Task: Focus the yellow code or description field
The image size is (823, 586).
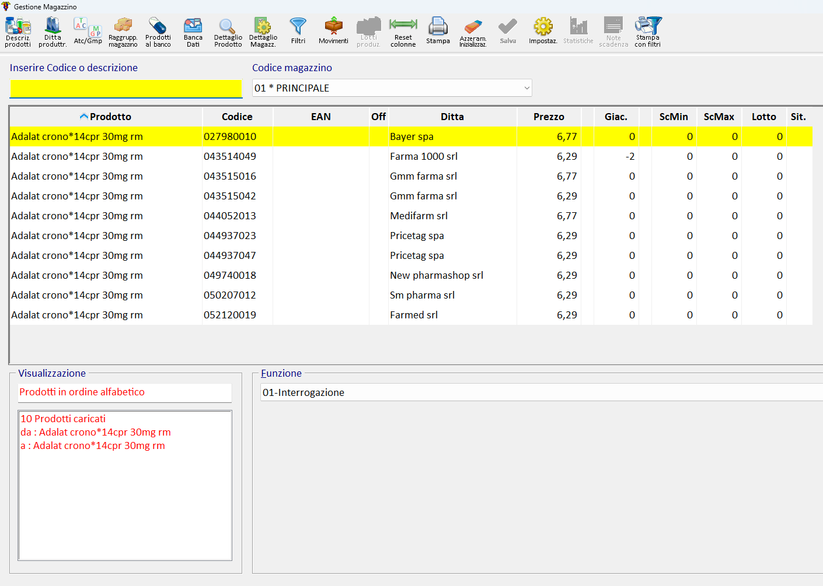Action: coord(126,89)
